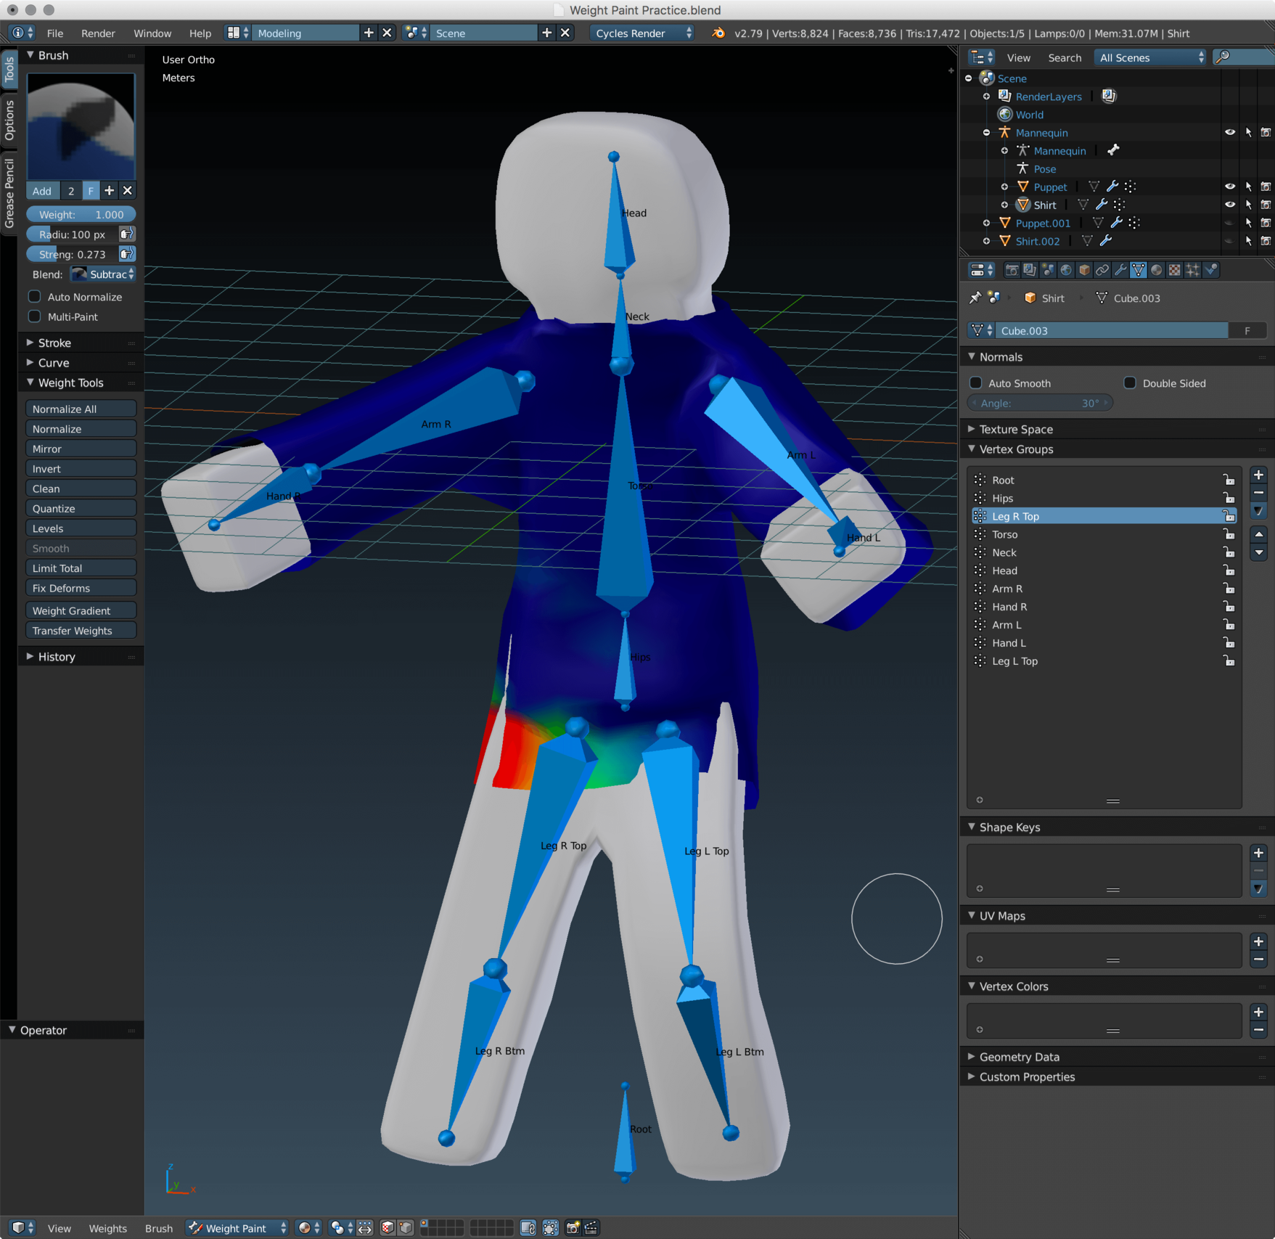The image size is (1275, 1239).
Task: Open the Weights menu in viewport header
Action: point(107,1228)
